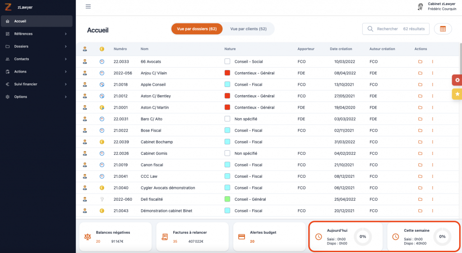The height and width of the screenshot is (253, 462).
Task: Open three-dot actions menu for Apple Conseil
Action: [x=432, y=84]
